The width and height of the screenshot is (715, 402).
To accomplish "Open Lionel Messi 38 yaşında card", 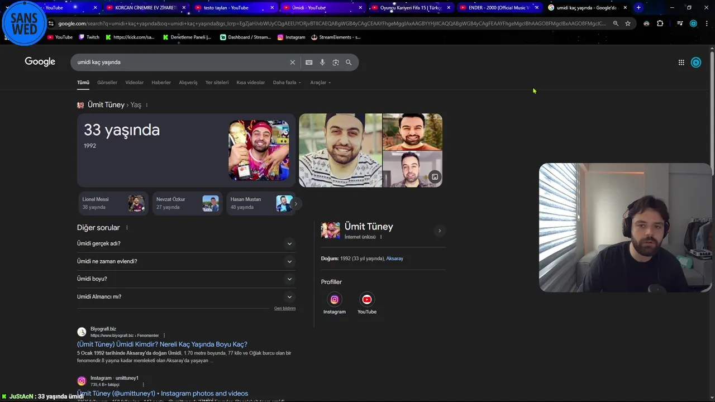I will coord(113,203).
